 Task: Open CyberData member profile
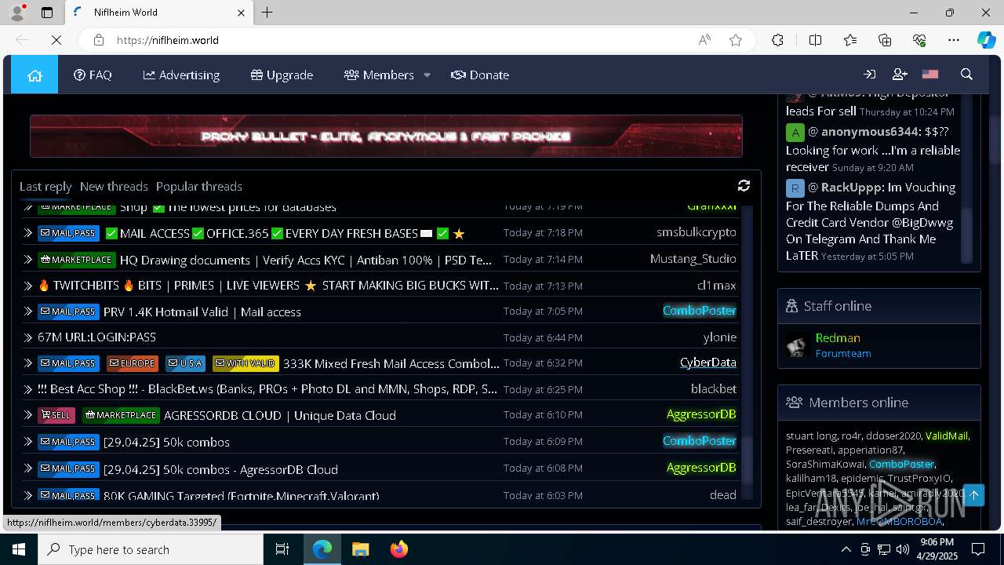[708, 363]
